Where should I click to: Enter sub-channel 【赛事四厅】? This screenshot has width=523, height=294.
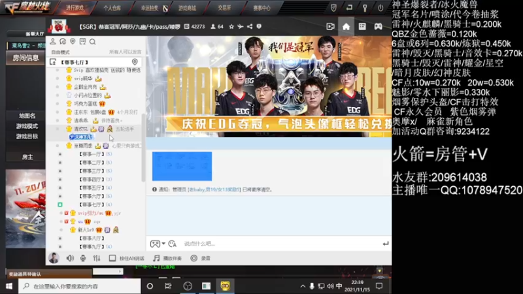[92, 179]
